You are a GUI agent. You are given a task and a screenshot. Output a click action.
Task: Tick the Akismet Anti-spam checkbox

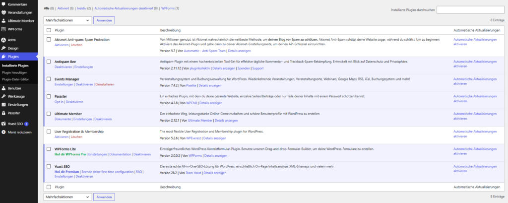coord(49,40)
